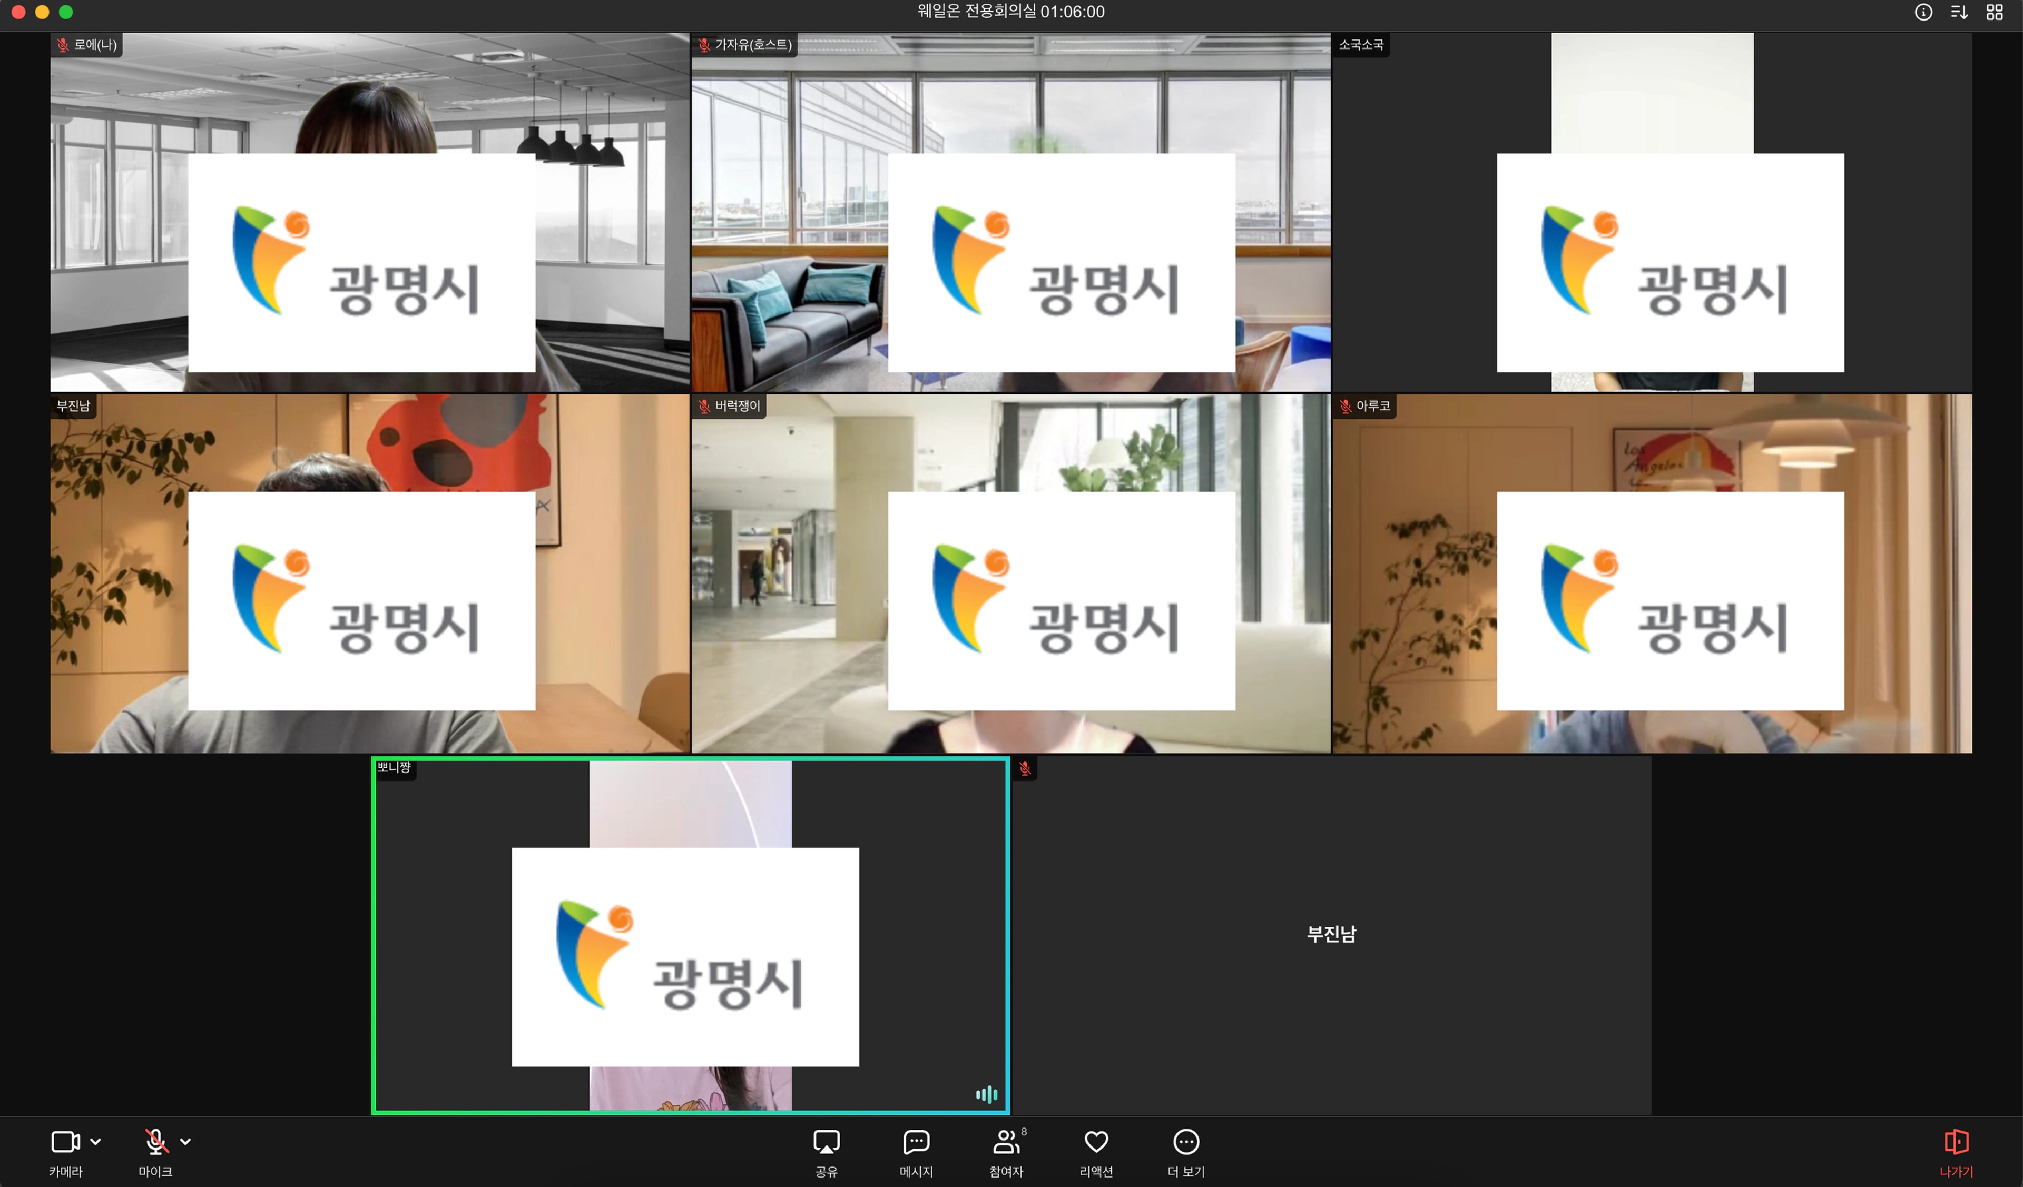Enter full screen with the green button
Screen dimensions: 2023x1187
66,12
